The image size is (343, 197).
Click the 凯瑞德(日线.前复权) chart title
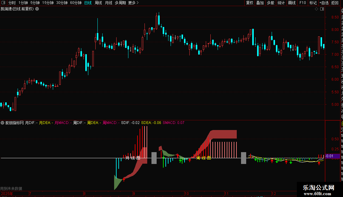(x=17, y=9)
